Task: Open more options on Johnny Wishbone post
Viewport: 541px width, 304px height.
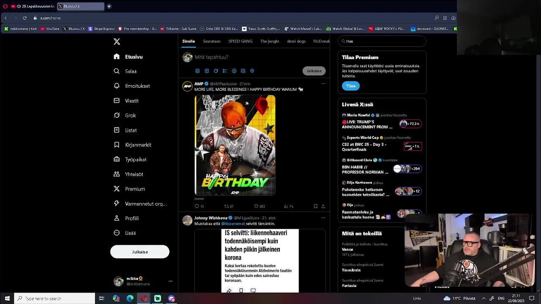Action: [x=323, y=218]
